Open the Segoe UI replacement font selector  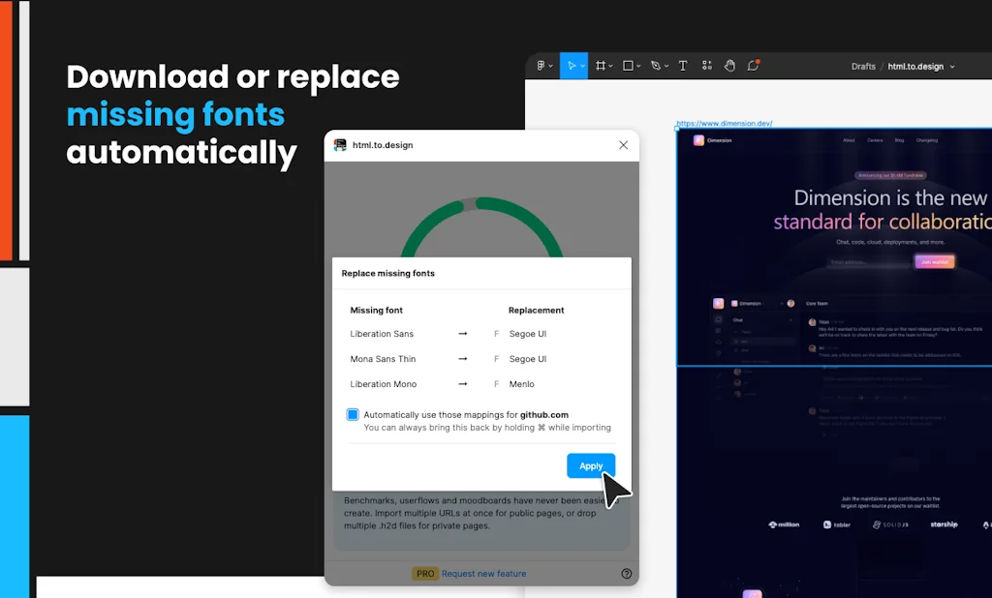tap(526, 333)
